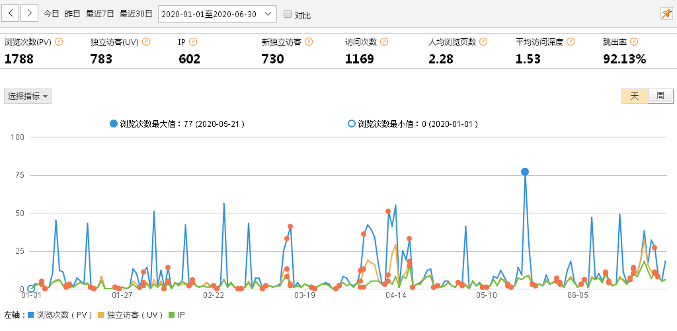This screenshot has width=677, height=331.
Task: Click the IP value 602
Action: pos(190,59)
